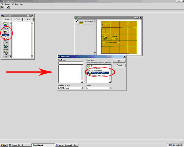Open the Project menu

coord(8,4)
